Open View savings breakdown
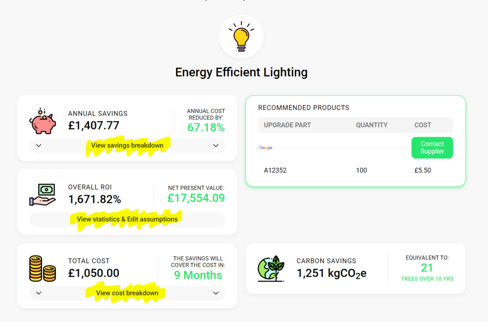The height and width of the screenshot is (322, 488). pos(127,146)
